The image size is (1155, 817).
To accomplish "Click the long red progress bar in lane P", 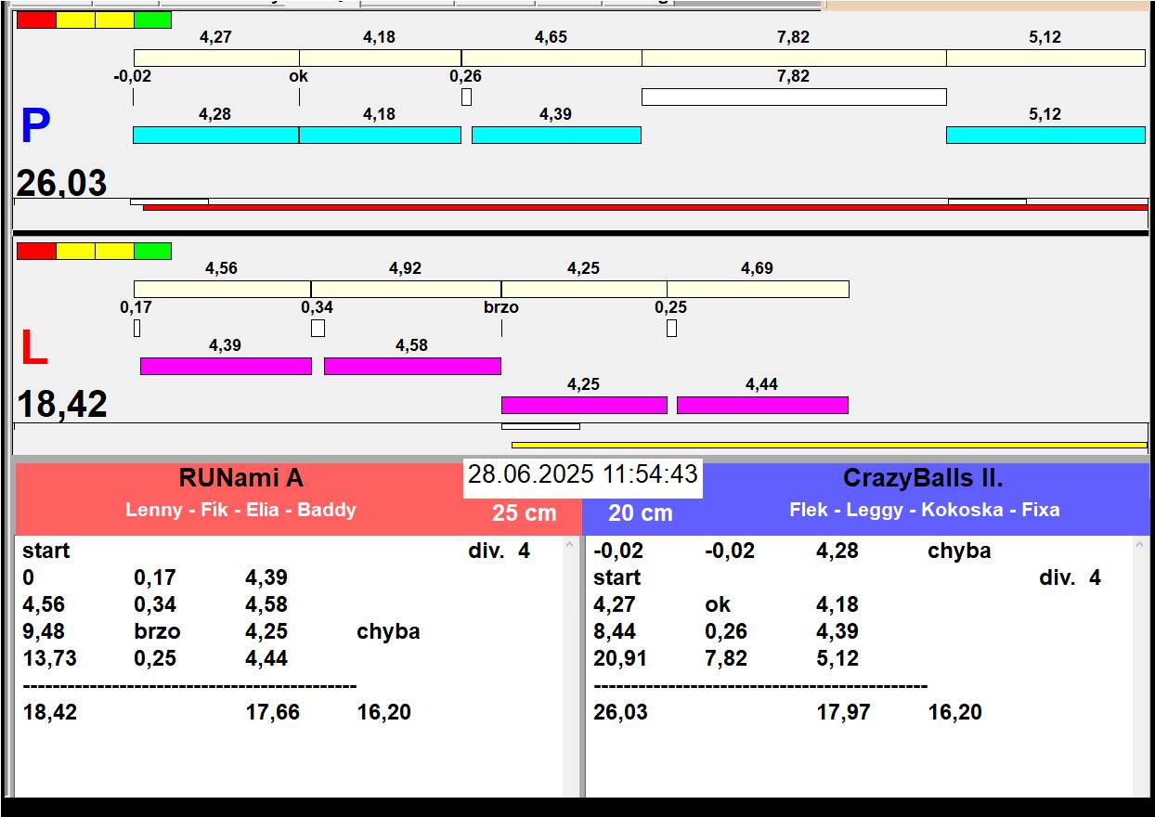I will point(645,207).
